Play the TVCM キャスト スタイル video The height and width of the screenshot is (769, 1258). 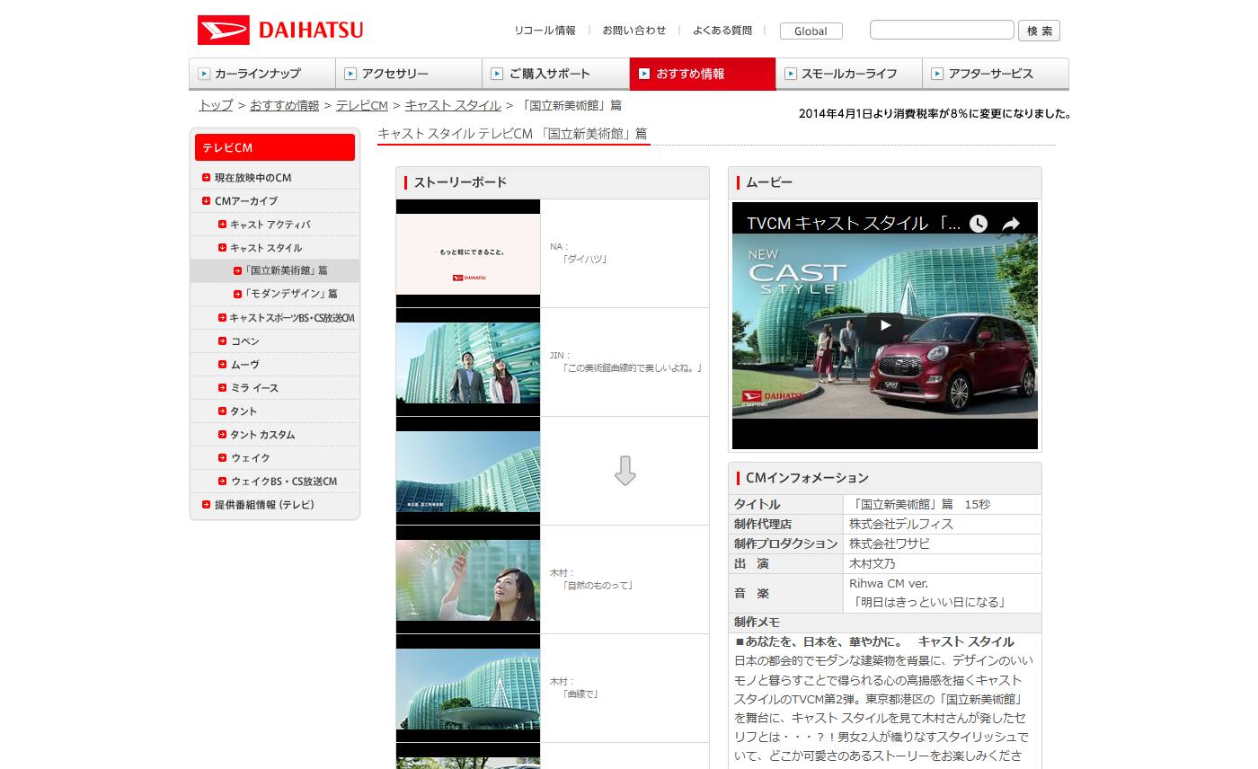click(x=885, y=325)
